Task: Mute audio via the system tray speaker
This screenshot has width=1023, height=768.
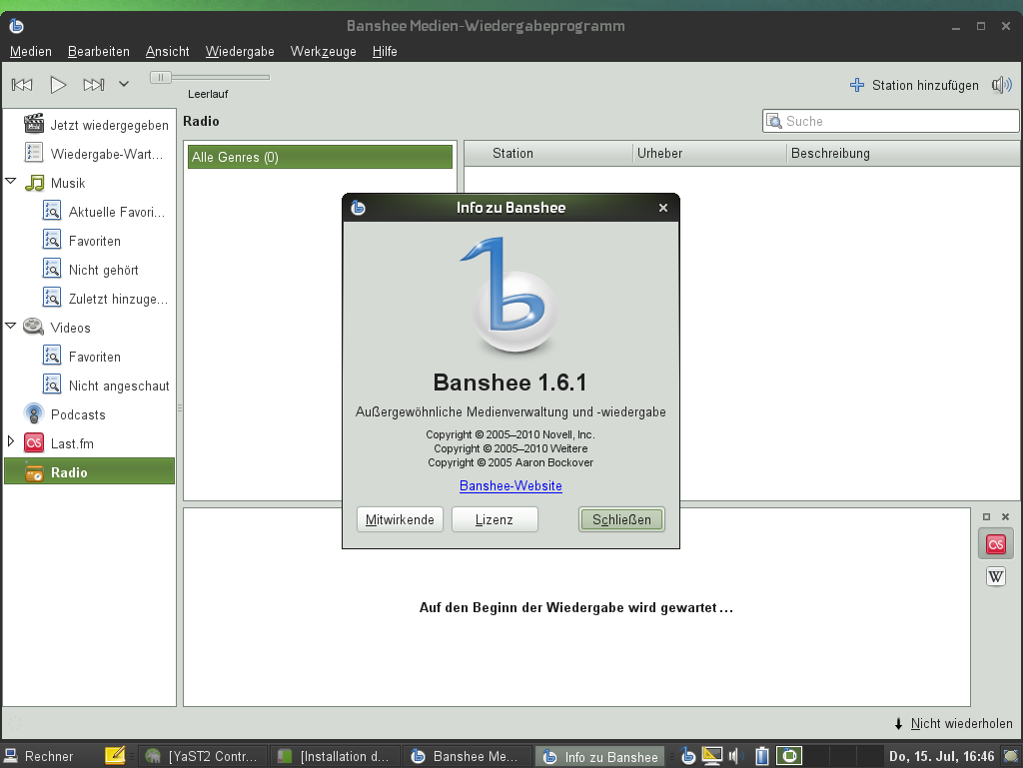Action: (x=736, y=756)
